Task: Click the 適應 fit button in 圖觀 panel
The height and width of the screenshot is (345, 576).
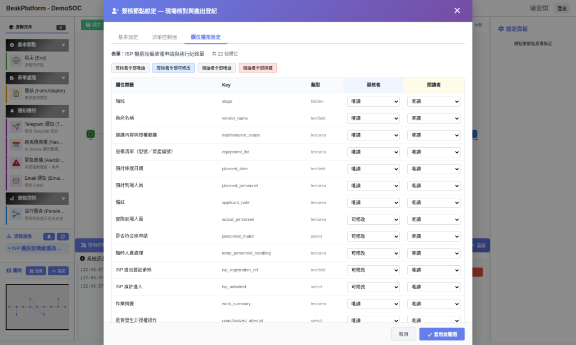Action: pos(36,271)
